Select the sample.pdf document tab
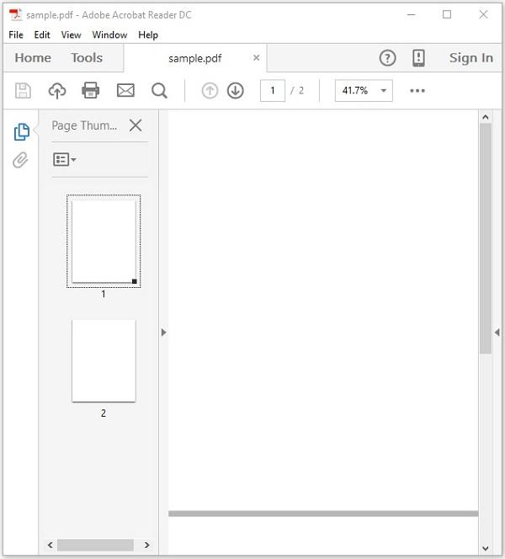Screen dimensions: 505x559 (x=195, y=58)
